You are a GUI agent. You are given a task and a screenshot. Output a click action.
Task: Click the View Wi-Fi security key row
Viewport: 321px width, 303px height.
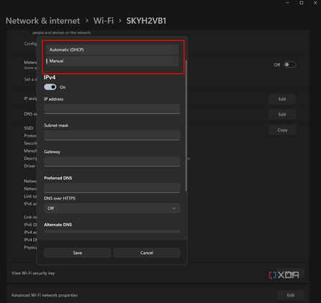point(158,273)
